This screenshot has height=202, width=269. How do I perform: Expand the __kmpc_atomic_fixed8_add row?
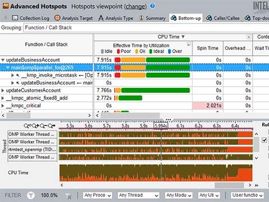click(x=3, y=98)
